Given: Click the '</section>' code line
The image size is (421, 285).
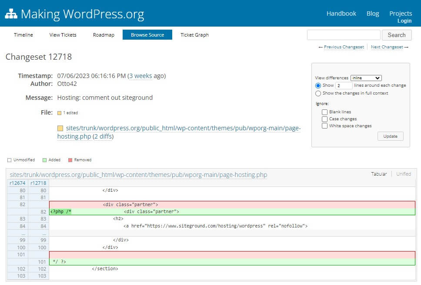Looking at the screenshot, I should (232, 268).
